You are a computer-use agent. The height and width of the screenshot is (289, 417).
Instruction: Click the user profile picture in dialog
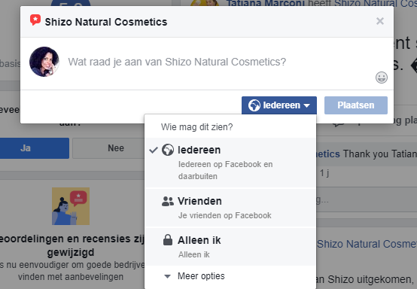point(44,62)
